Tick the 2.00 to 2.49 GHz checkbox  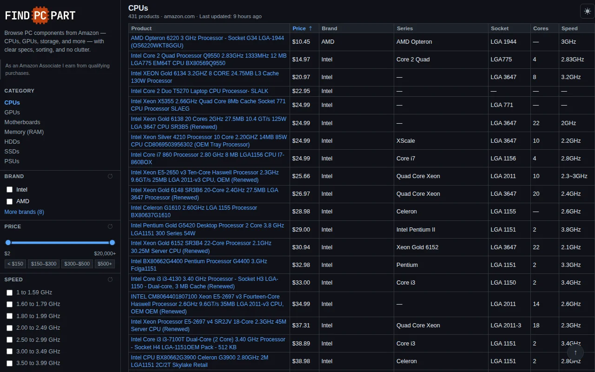click(x=9, y=328)
